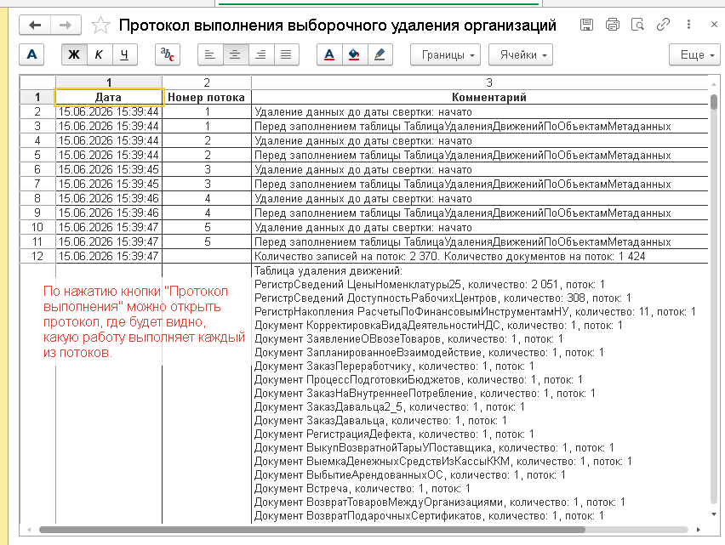Toggle italic formatting with the К button
This screenshot has width=725, height=545.
tap(99, 54)
